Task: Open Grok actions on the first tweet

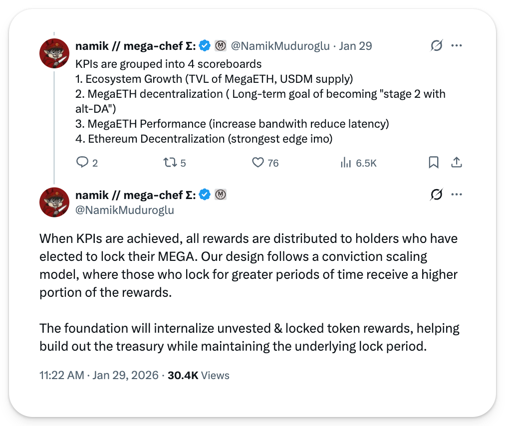Action: coord(436,46)
